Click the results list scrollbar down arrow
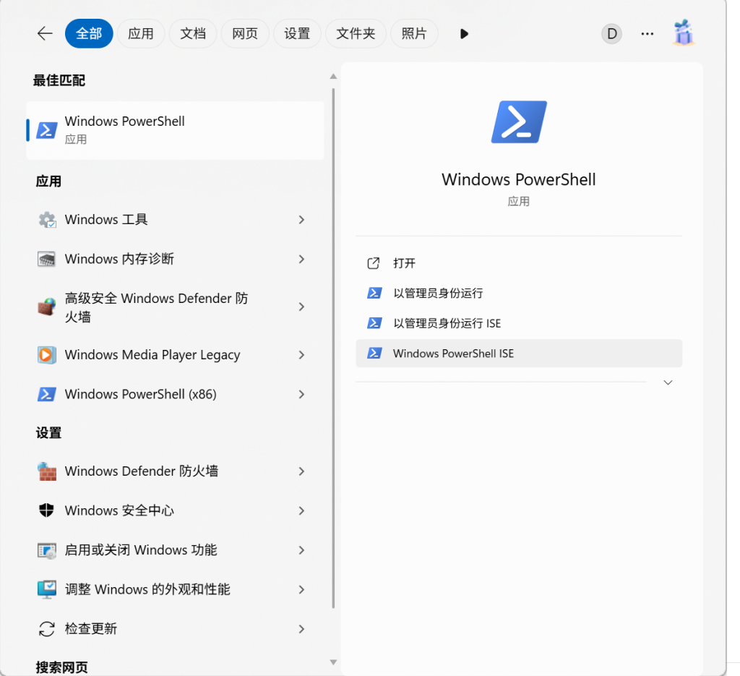This screenshot has height=676, width=740. tap(333, 662)
